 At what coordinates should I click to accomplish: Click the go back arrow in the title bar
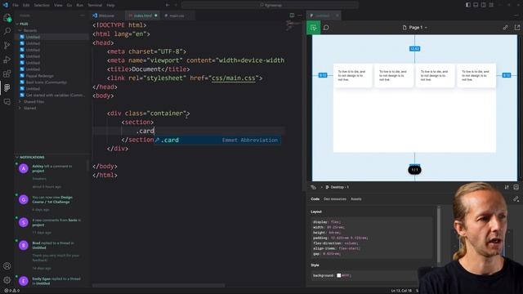coord(168,5)
